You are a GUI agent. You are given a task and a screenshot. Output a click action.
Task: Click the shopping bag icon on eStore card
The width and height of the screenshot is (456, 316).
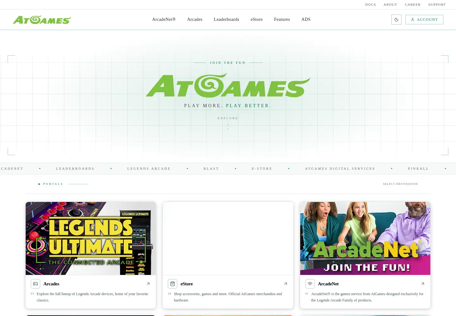173,284
